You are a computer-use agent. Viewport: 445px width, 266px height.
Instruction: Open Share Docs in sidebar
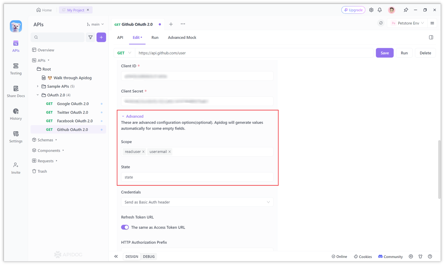pos(16,92)
